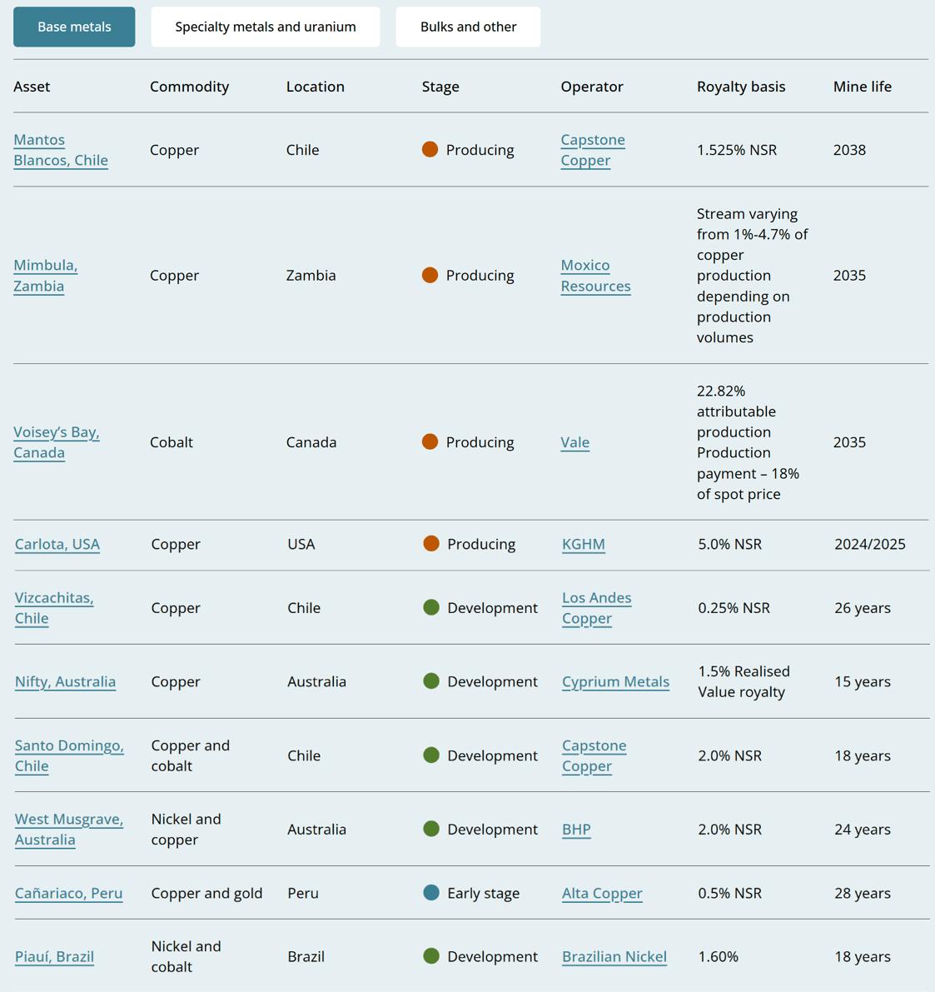Screen dimensions: 935x992
Task: Click the Cyprium Metals operator link
Action: 615,681
